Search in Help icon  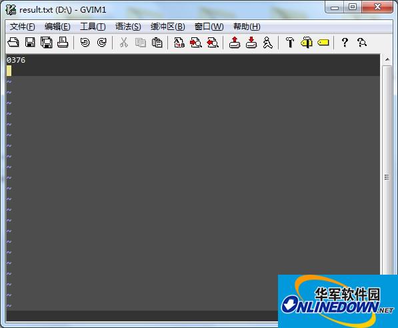tap(362, 43)
